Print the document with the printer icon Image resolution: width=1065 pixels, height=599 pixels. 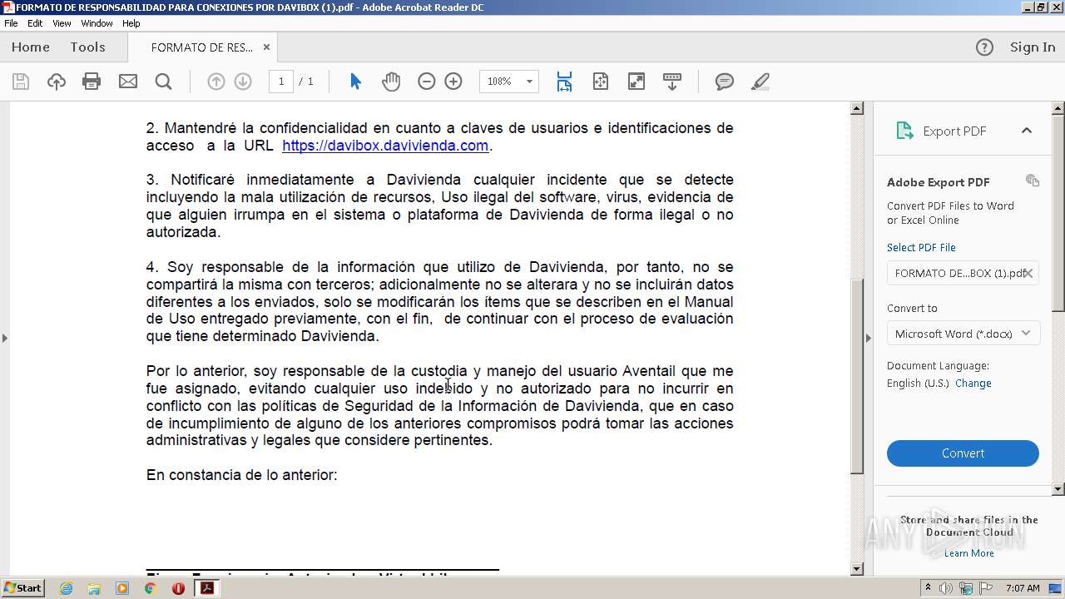click(x=92, y=82)
